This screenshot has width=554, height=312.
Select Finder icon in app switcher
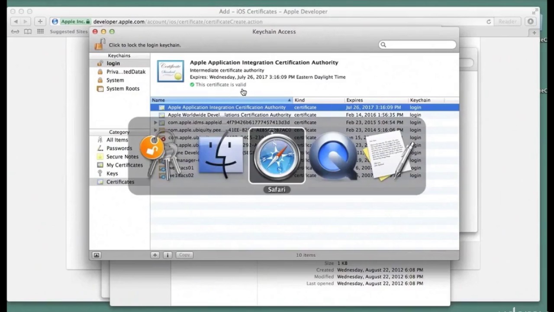[220, 156]
